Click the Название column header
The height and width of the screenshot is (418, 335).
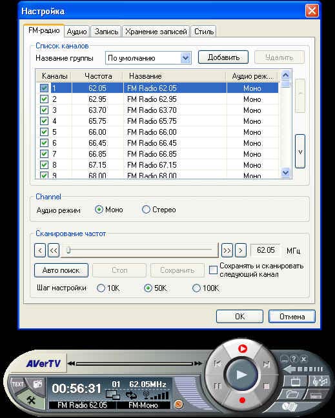tap(175, 76)
